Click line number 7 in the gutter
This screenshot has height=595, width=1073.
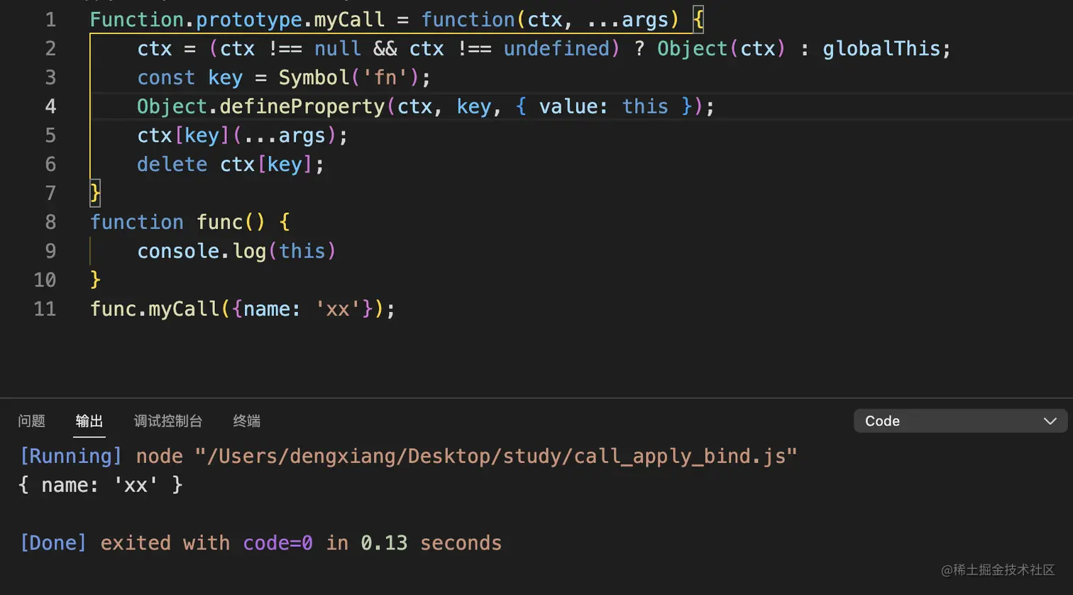click(50, 193)
